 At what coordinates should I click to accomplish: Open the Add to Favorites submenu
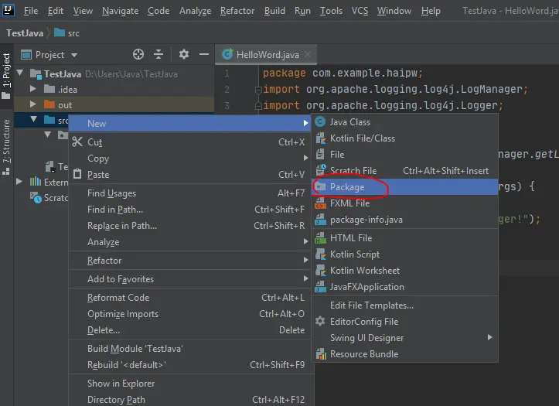[191, 279]
